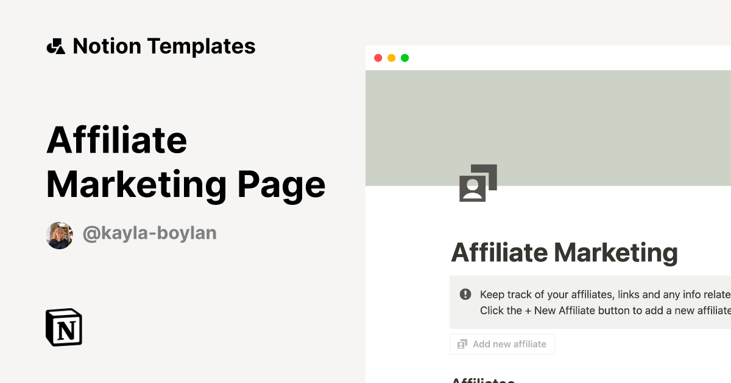Select the Affiliate Marketing page title

[x=564, y=252]
